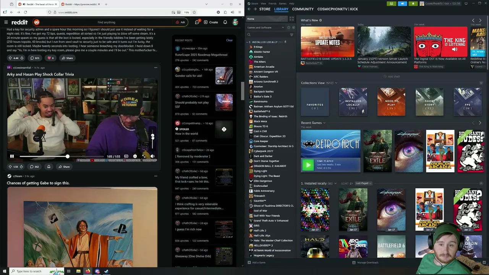Open the Reddit hamburger menu
489x275 pixels.
tap(6, 22)
